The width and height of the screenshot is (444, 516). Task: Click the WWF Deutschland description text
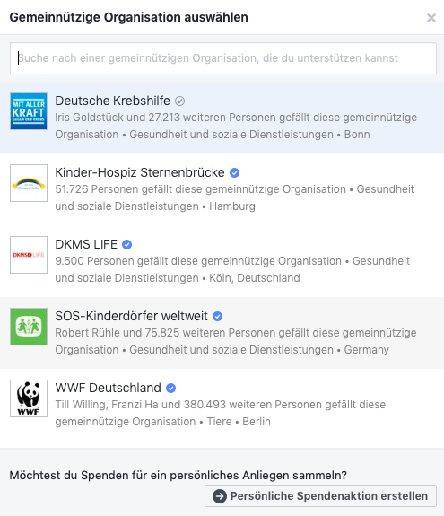pos(221,413)
